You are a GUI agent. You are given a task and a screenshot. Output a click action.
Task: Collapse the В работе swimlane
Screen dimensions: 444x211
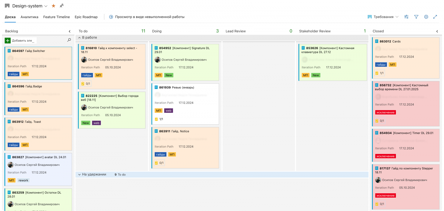pyautogui.click(x=79, y=37)
